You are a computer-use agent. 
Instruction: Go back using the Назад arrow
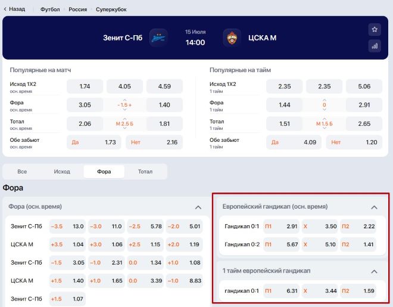14,10
